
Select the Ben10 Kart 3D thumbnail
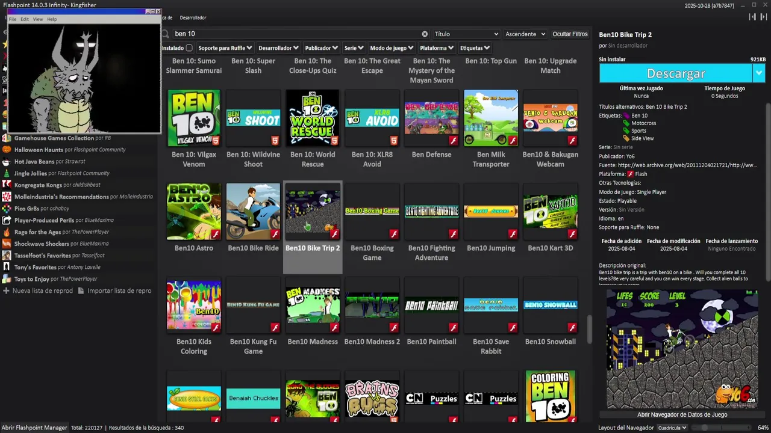(x=551, y=211)
